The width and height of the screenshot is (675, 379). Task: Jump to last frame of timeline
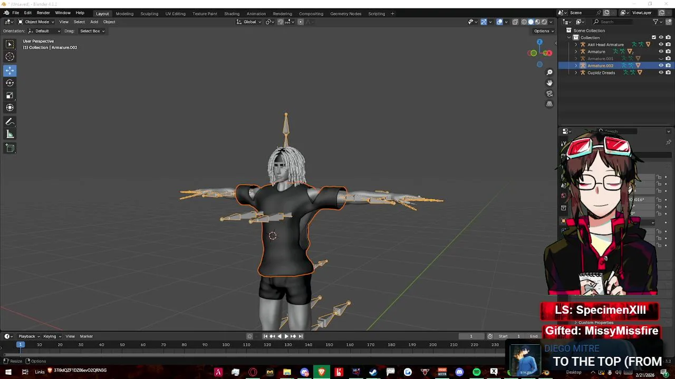tap(301, 336)
